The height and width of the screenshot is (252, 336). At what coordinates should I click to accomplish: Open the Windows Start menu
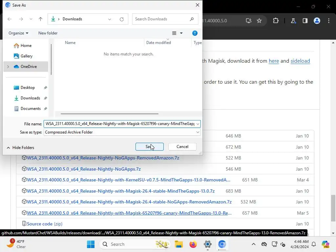tap(91, 244)
